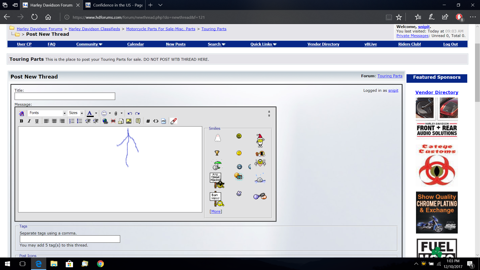Viewport: 480px width, 270px height.
Task: Click the Remove Text Formatting icon
Action: tap(21, 113)
